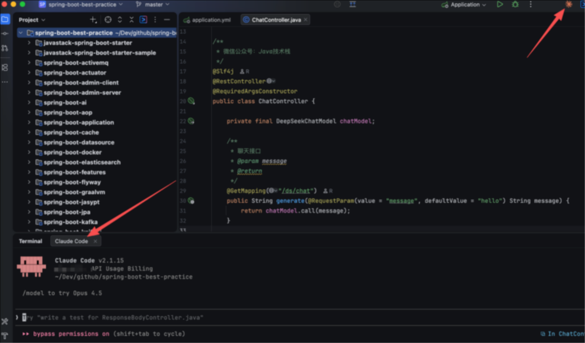Run the Application configuration
The width and height of the screenshot is (585, 343).
[500, 4]
